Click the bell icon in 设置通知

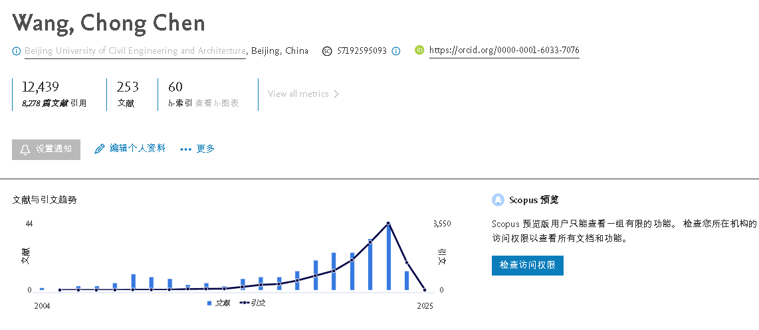click(x=25, y=150)
